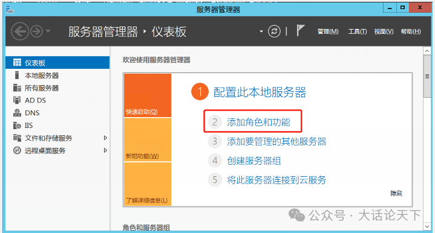Open 所有服务器 page

(x=42, y=88)
